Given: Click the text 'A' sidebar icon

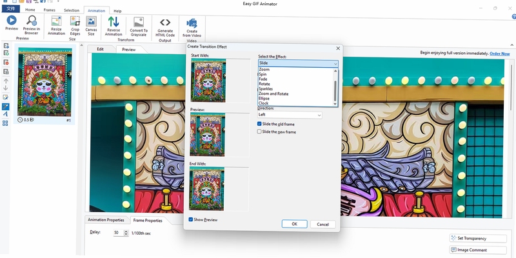Looking at the screenshot, I should pyautogui.click(x=6, y=114).
